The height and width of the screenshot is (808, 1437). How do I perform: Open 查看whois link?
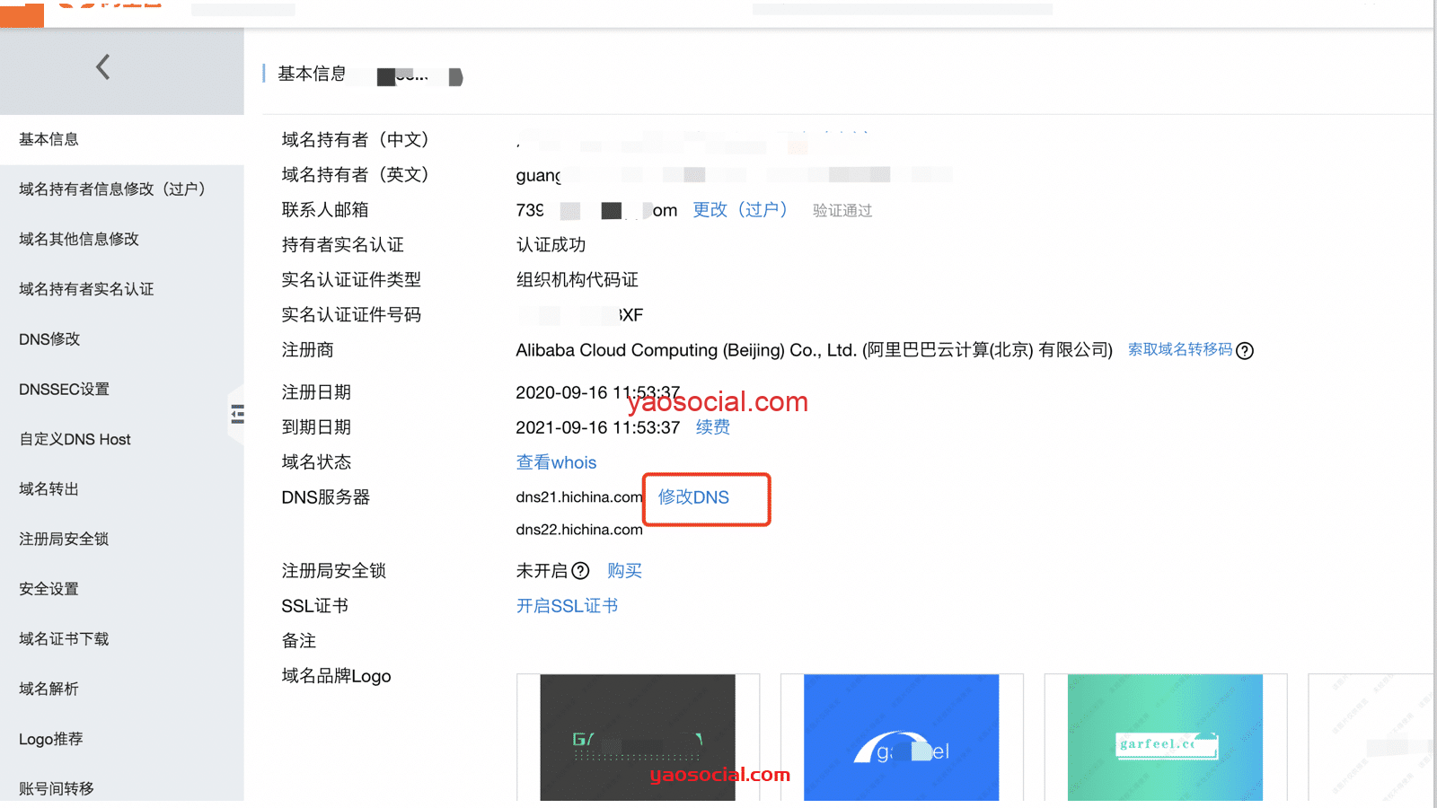click(x=556, y=462)
